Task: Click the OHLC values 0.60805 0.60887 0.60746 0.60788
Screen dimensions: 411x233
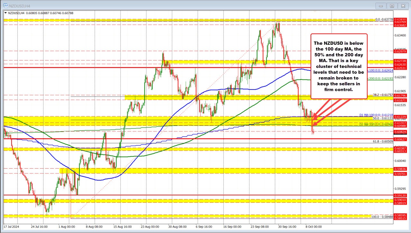Action: (49, 13)
